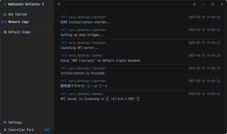Click wsrx_desktop::daemon source on API listening entry

coord(86,94)
